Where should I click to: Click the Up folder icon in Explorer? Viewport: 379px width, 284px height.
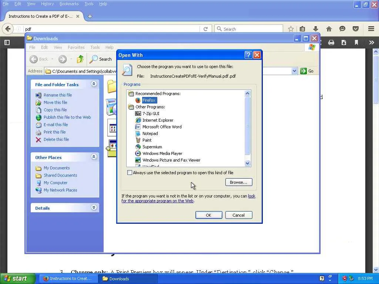click(x=80, y=59)
